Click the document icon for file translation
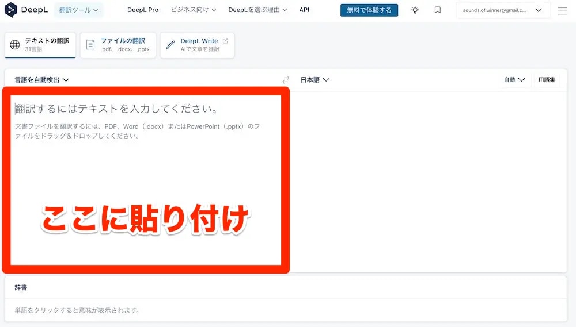This screenshot has height=327, width=576. (90, 45)
